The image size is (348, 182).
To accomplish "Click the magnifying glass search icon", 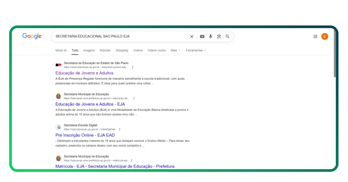I will 228,36.
